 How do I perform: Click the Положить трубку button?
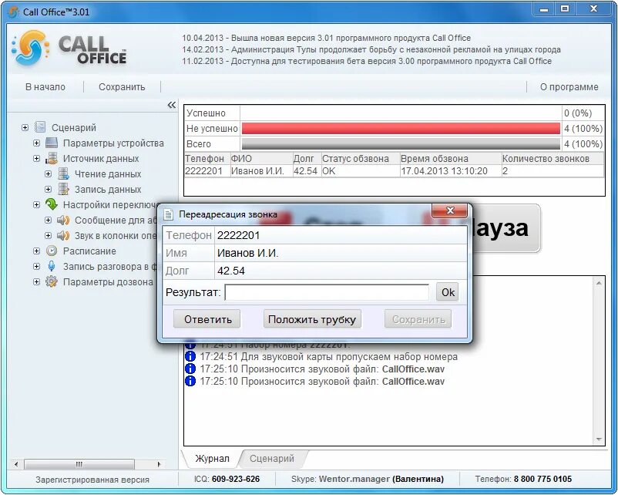[312, 319]
